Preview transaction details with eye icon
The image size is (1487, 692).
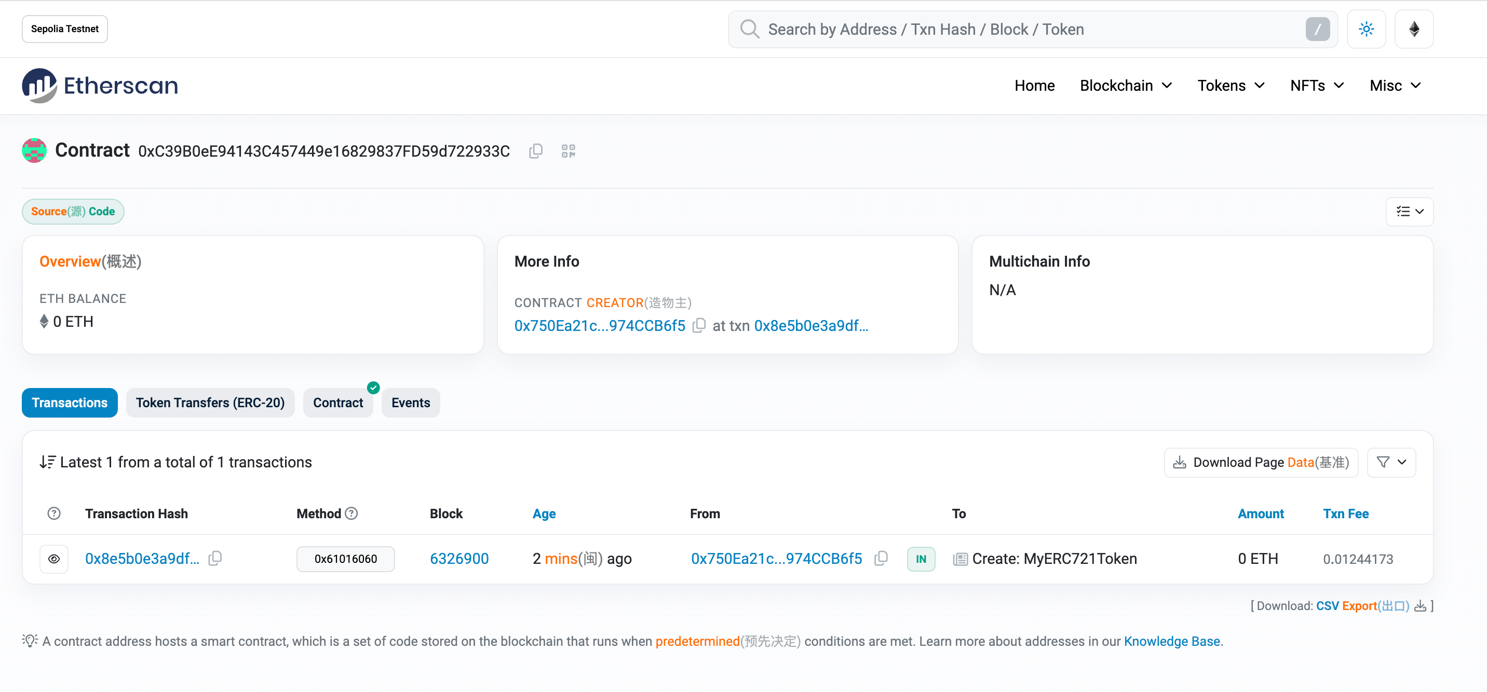point(53,558)
